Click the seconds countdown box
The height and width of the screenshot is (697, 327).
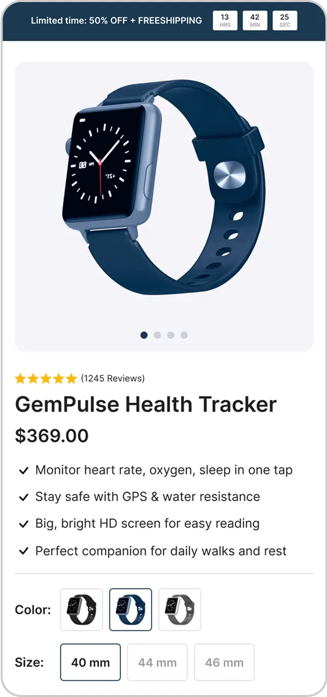click(285, 21)
